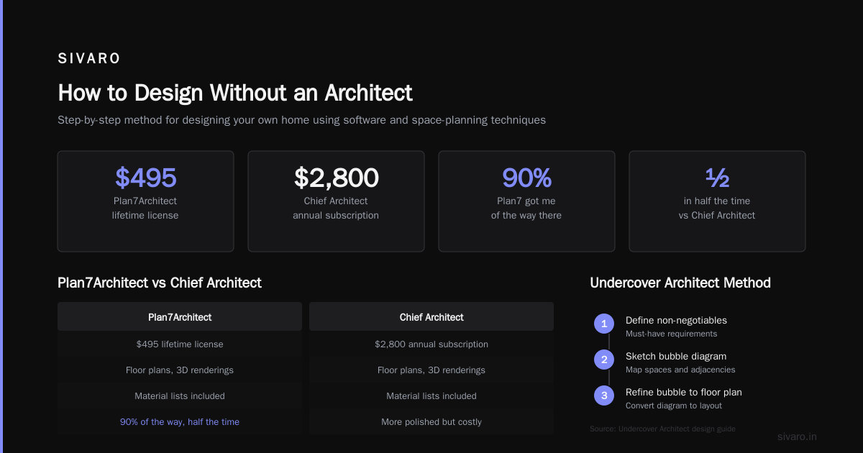Click the $2,800 stat value
Screen dimensions: 863x453
click(x=336, y=178)
